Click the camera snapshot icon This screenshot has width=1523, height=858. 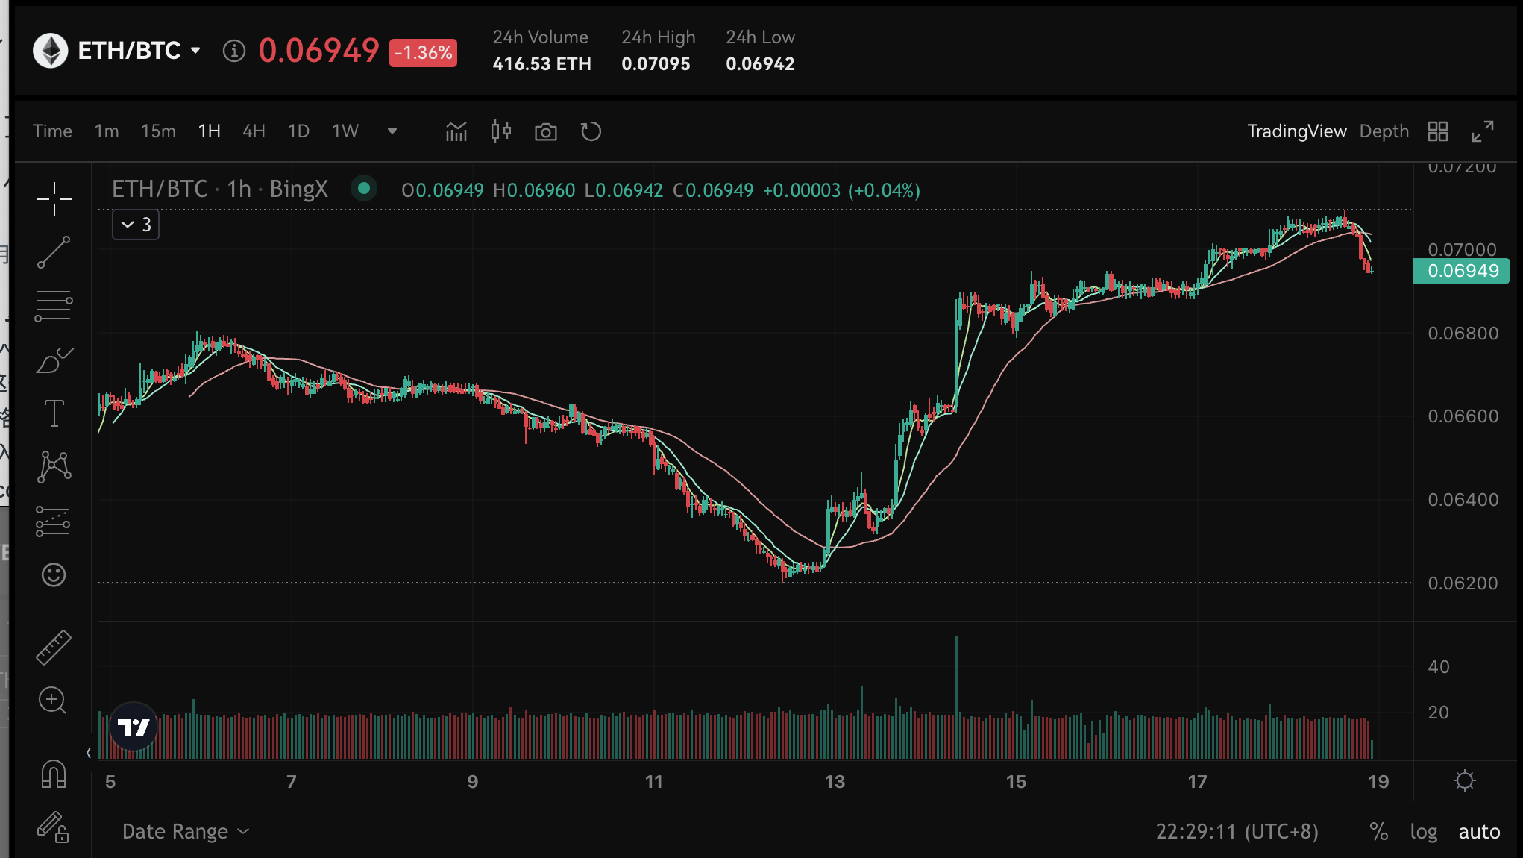coord(546,132)
